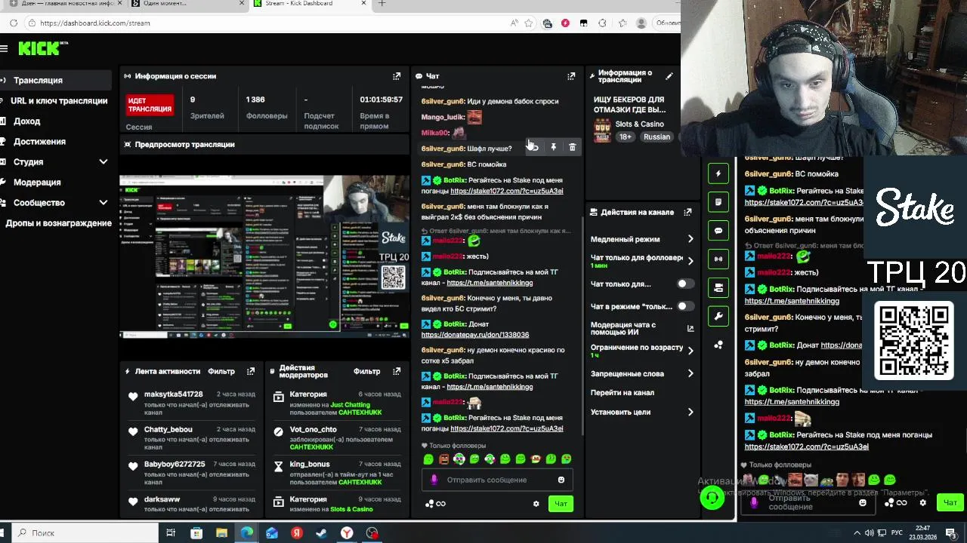The width and height of the screenshot is (967, 543).
Task: Open Steam from the taskbar
Action: (322, 533)
